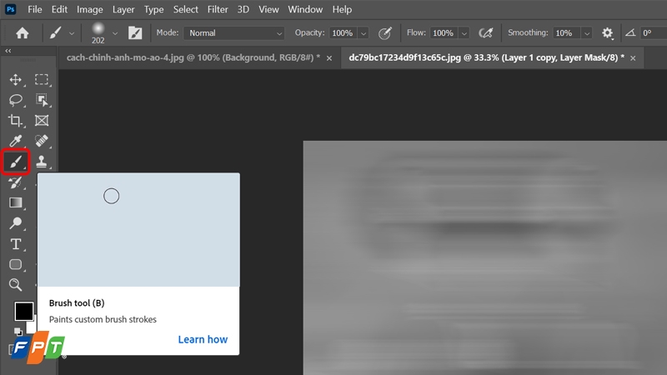Open tool preset picker dropdown
The height and width of the screenshot is (375, 667).
pyautogui.click(x=72, y=33)
